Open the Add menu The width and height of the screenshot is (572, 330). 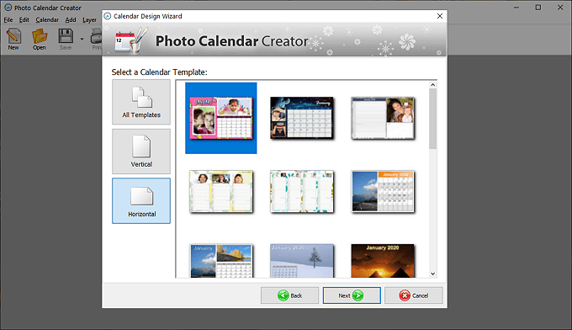click(71, 19)
